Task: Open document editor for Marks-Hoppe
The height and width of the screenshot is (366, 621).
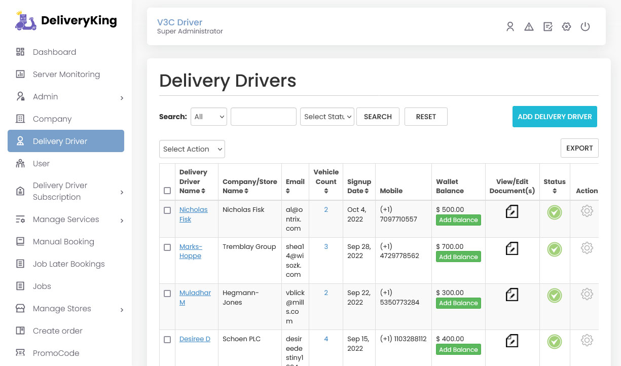Action: [512, 248]
